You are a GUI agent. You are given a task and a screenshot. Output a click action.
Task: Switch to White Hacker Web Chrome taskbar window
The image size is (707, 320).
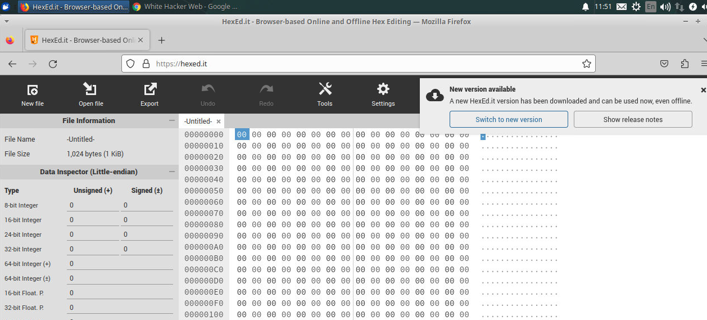point(185,7)
